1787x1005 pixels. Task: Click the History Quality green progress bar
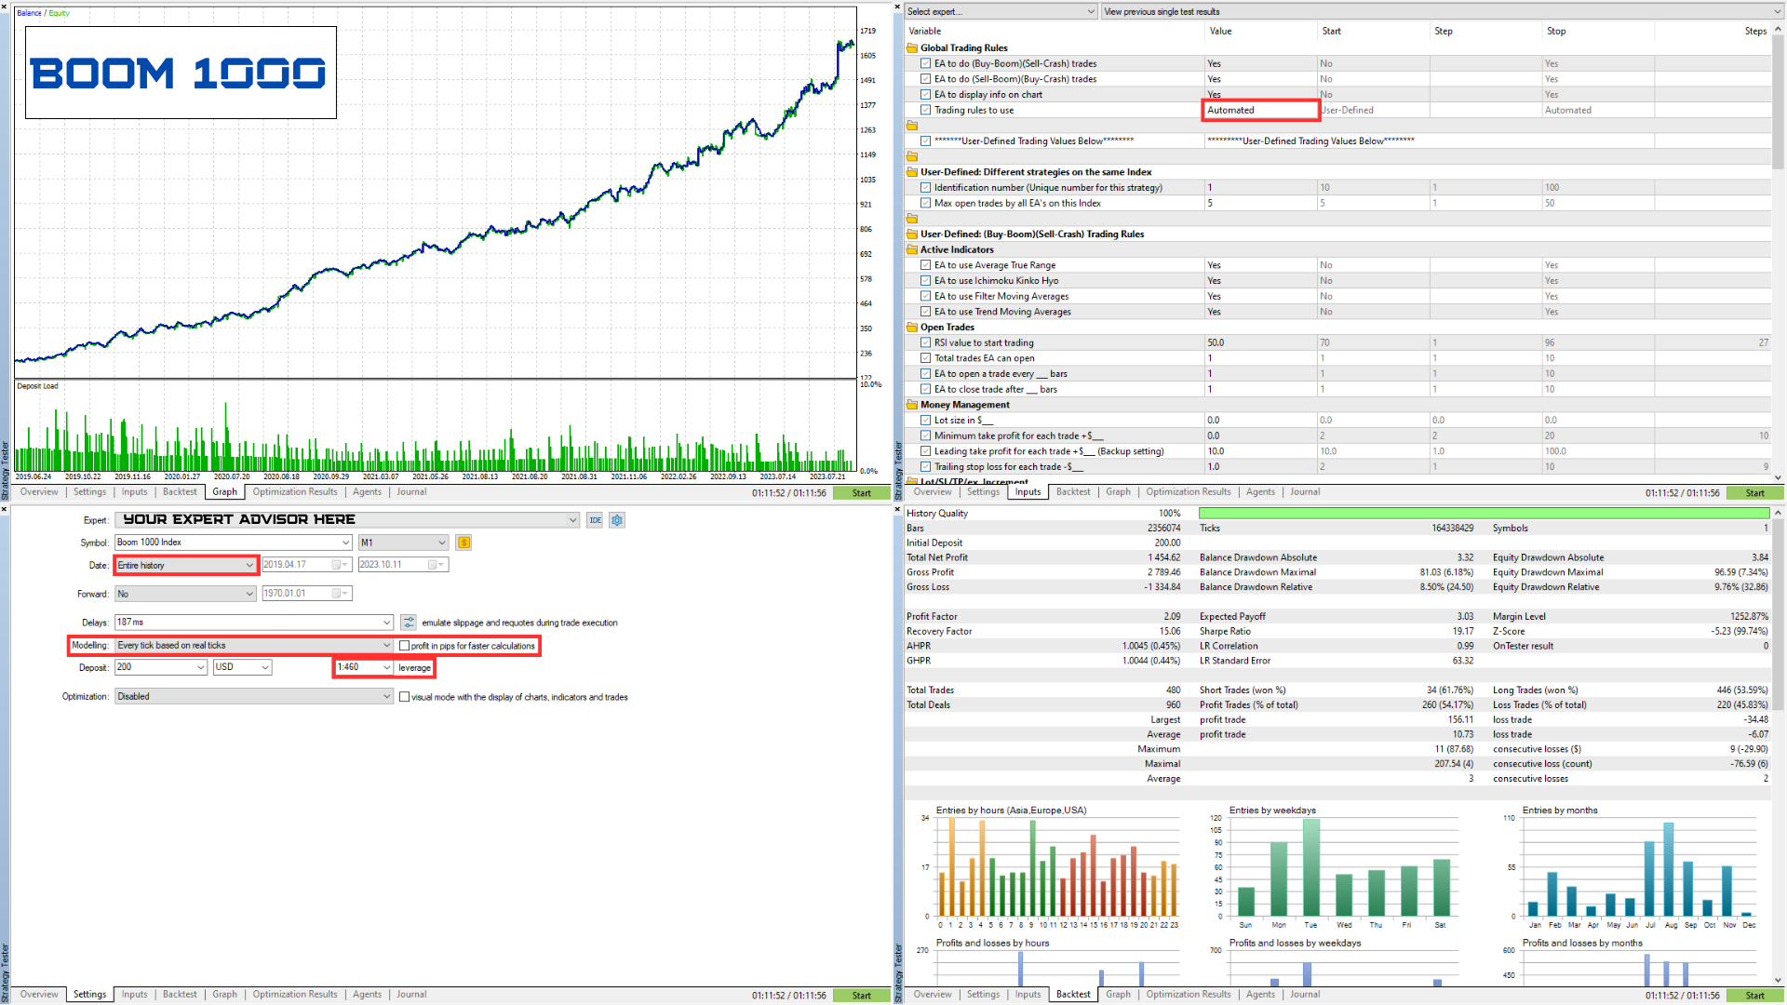pos(1485,514)
